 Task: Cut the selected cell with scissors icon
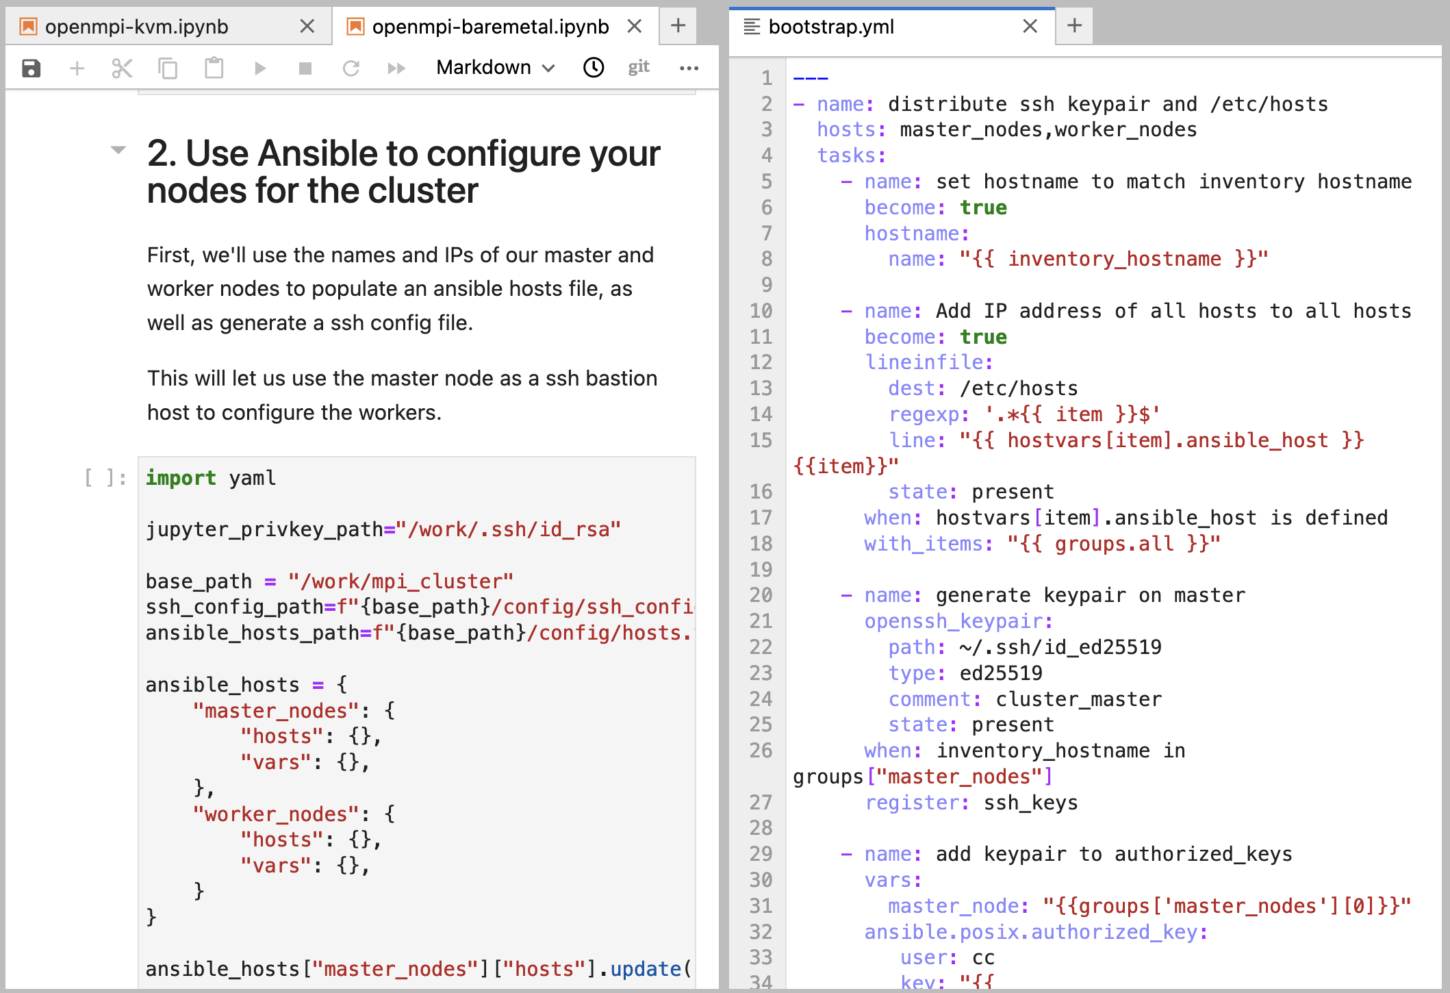click(122, 68)
